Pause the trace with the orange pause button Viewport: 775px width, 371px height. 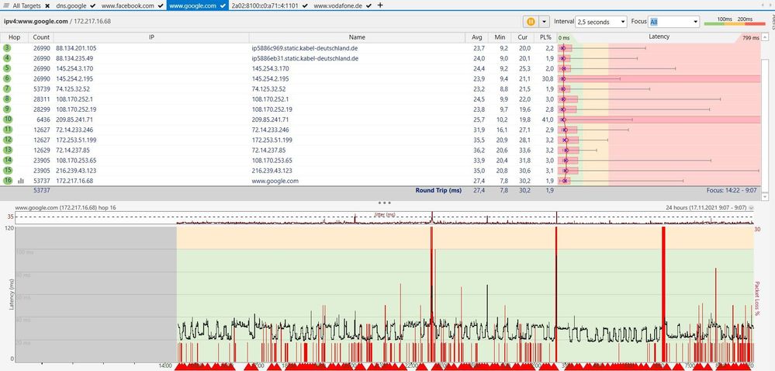pos(531,22)
